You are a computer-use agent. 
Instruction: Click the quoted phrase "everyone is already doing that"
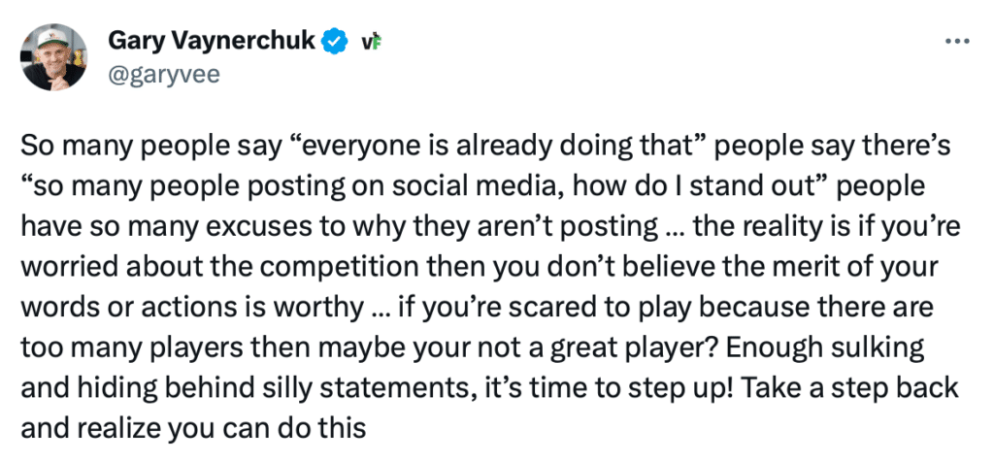tap(500, 148)
